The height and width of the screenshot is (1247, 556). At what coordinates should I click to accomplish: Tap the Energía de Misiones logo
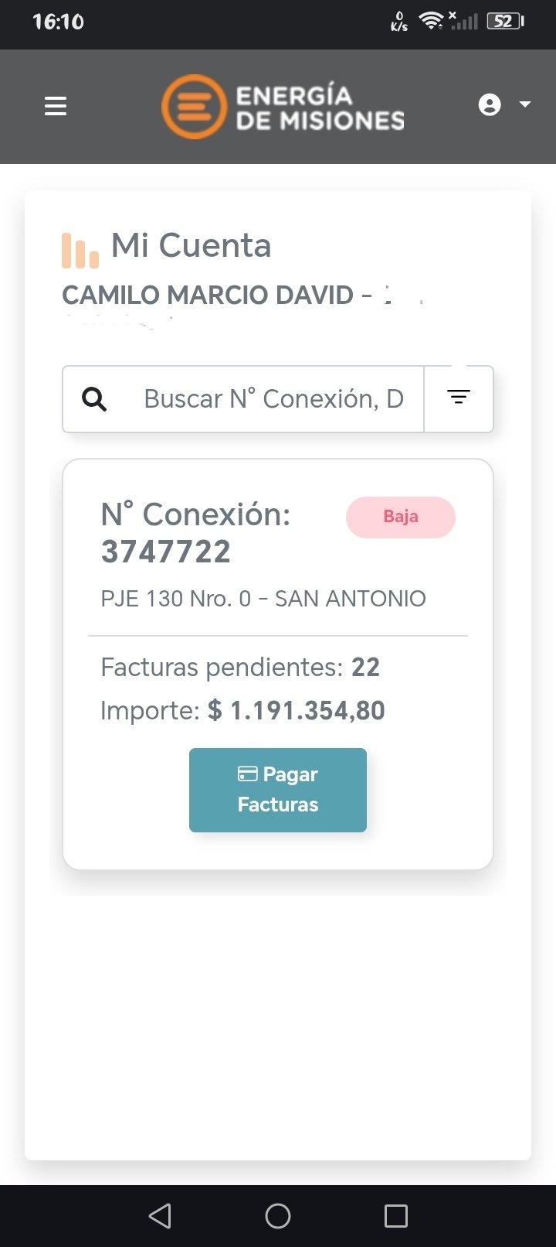(283, 107)
